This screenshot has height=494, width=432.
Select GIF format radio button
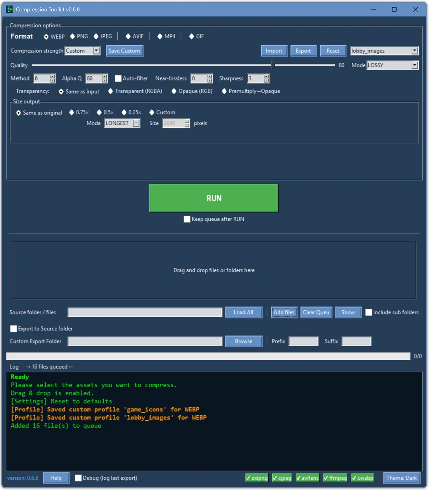(192, 36)
